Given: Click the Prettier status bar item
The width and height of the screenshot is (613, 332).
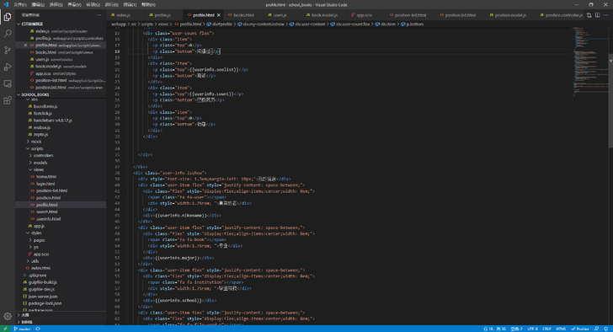Looking at the screenshot, I should pyautogui.click(x=580, y=329).
